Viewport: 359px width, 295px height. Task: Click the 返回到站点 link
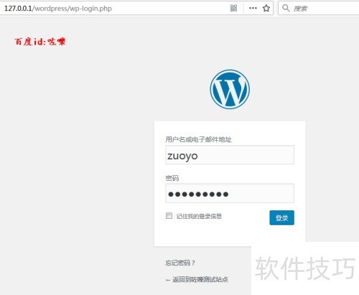tap(197, 279)
